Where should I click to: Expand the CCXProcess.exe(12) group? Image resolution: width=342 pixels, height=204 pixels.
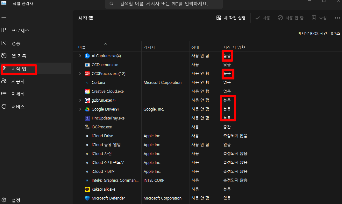point(80,74)
